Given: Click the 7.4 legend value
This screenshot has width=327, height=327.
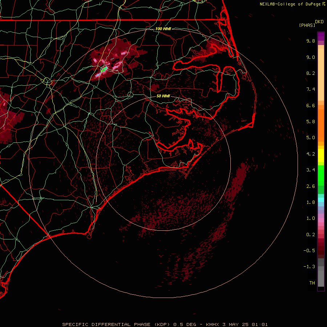Looking at the screenshot, I should pos(311,89).
